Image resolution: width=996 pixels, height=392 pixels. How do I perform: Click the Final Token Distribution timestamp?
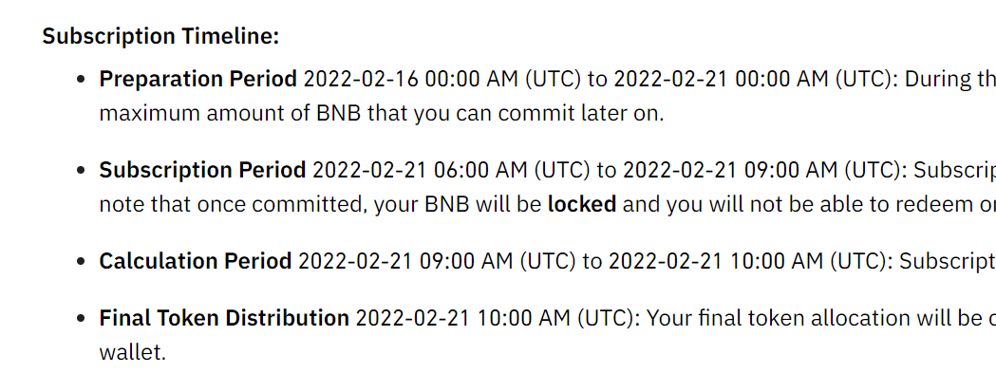click(x=497, y=318)
